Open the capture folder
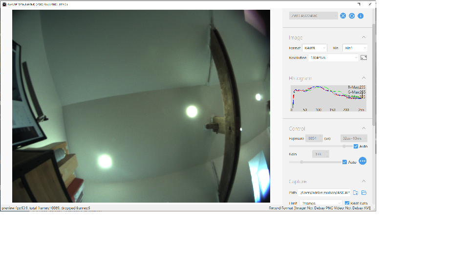Viewport: 469px width, 263px height. pos(364,193)
